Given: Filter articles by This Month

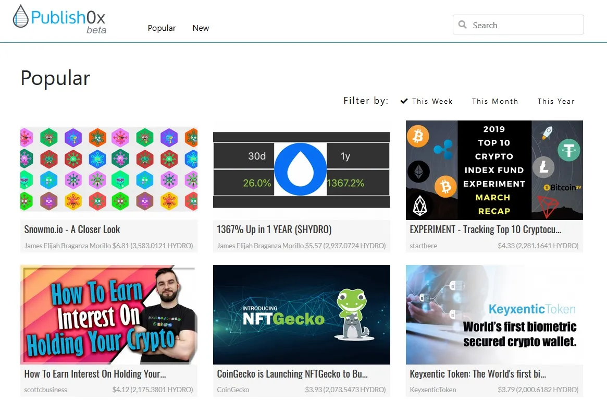Looking at the screenshot, I should (495, 101).
